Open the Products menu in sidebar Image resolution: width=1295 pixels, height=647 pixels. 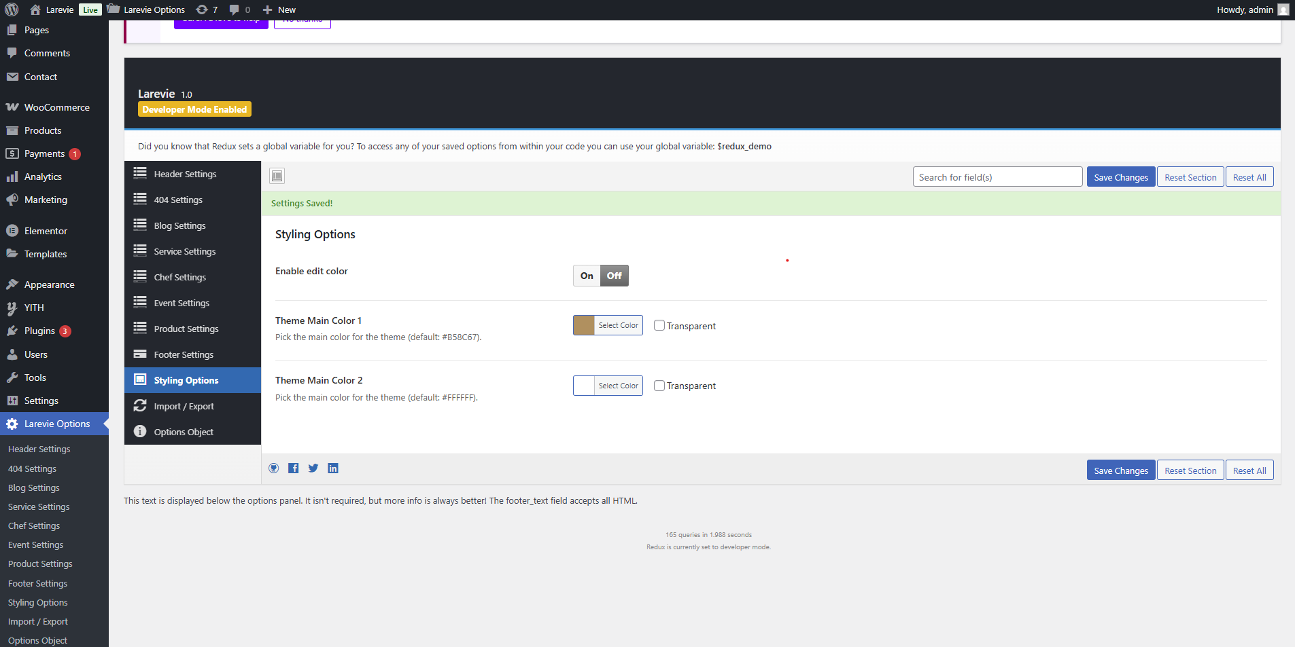point(54,130)
